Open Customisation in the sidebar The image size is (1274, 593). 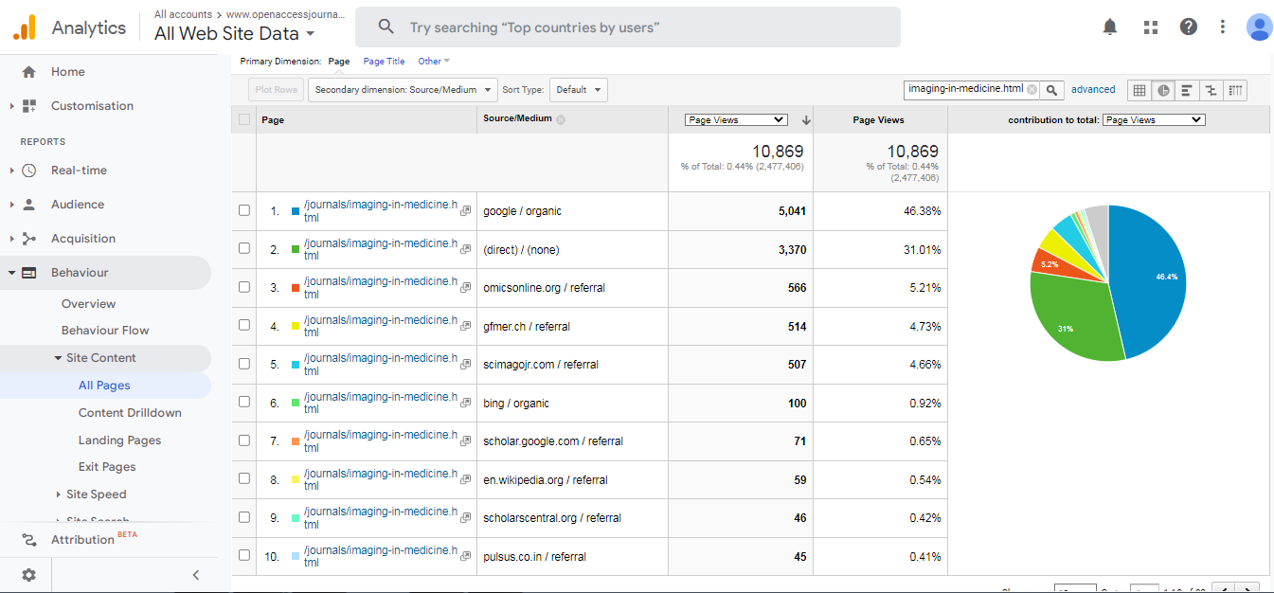[92, 106]
